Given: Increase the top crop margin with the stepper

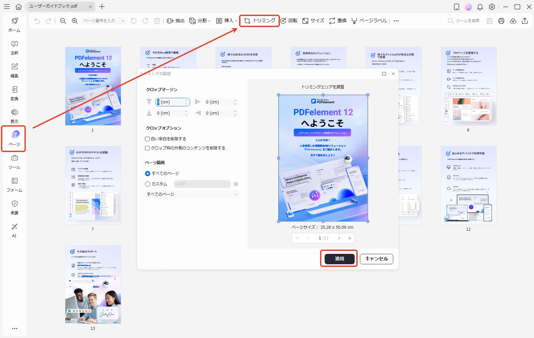Looking at the screenshot, I should (186, 100).
